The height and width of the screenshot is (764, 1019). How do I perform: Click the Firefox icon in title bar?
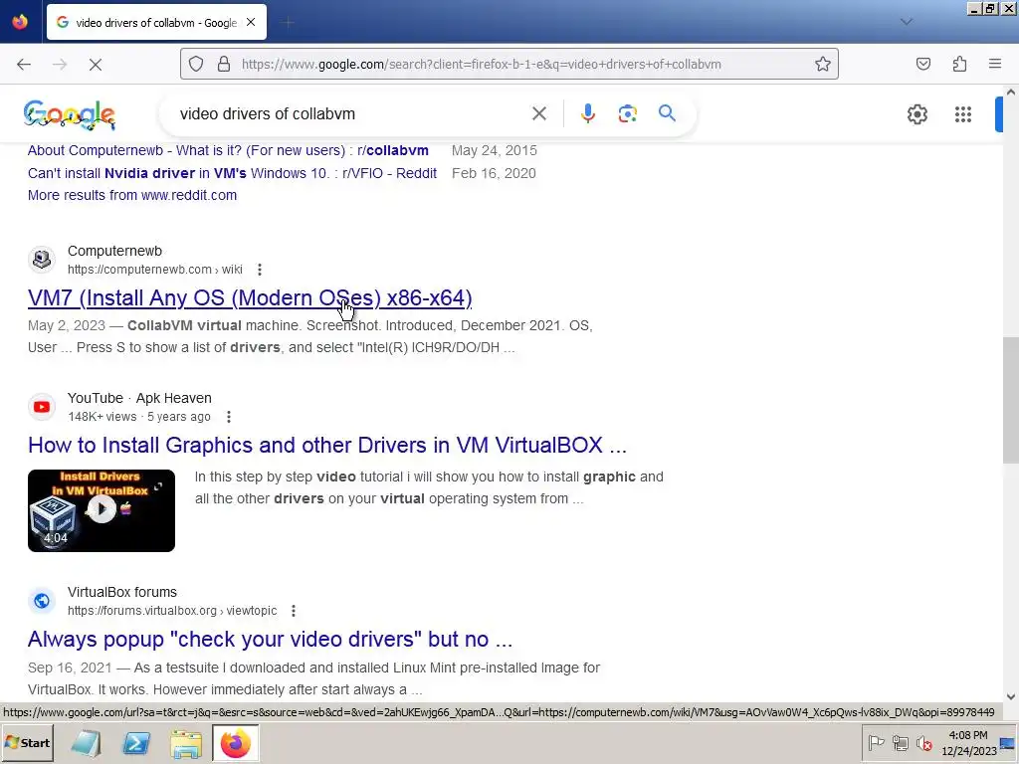coord(20,22)
